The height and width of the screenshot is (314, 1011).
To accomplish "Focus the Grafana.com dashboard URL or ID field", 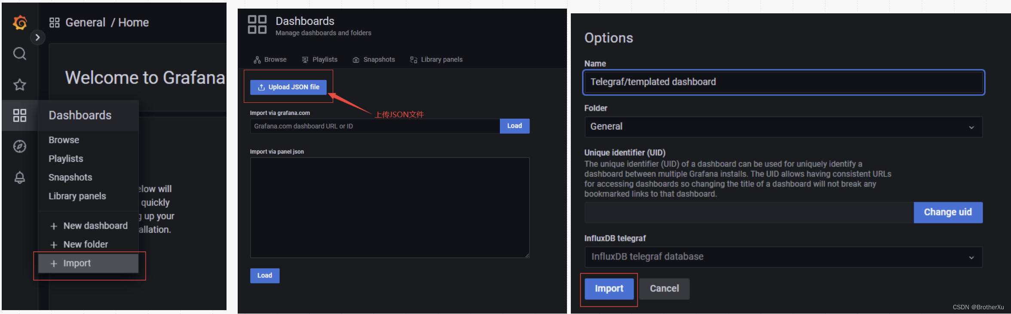I will [x=375, y=126].
